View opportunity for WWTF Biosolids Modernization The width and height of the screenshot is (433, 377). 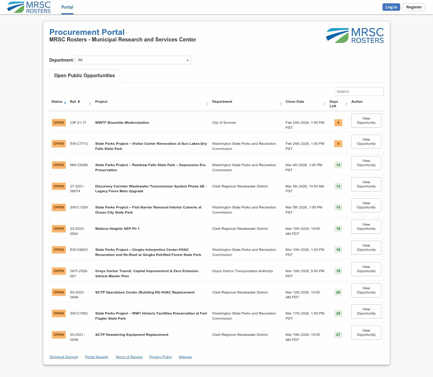[366, 121]
